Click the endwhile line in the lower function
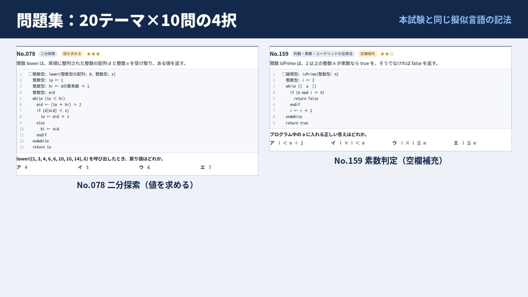The width and height of the screenshot is (528, 297). pyautogui.click(x=41, y=141)
